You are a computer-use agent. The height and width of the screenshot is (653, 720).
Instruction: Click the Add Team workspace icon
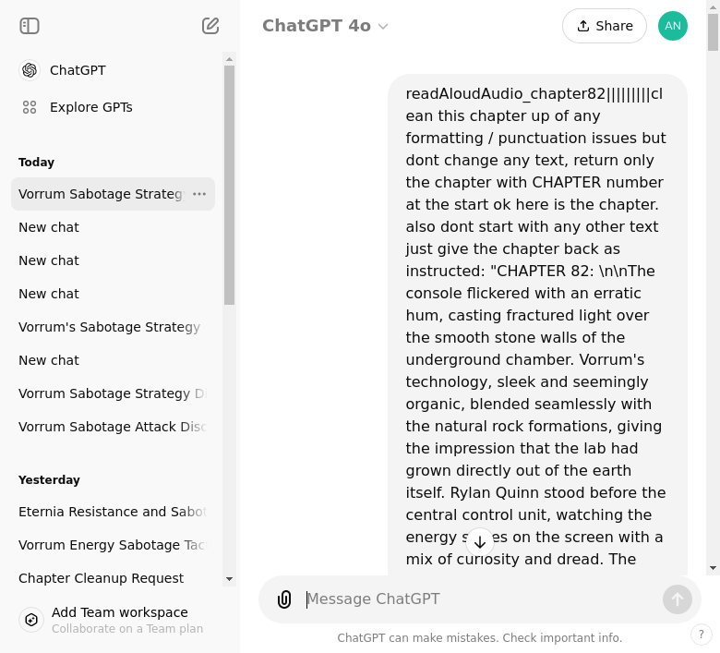pos(31,620)
